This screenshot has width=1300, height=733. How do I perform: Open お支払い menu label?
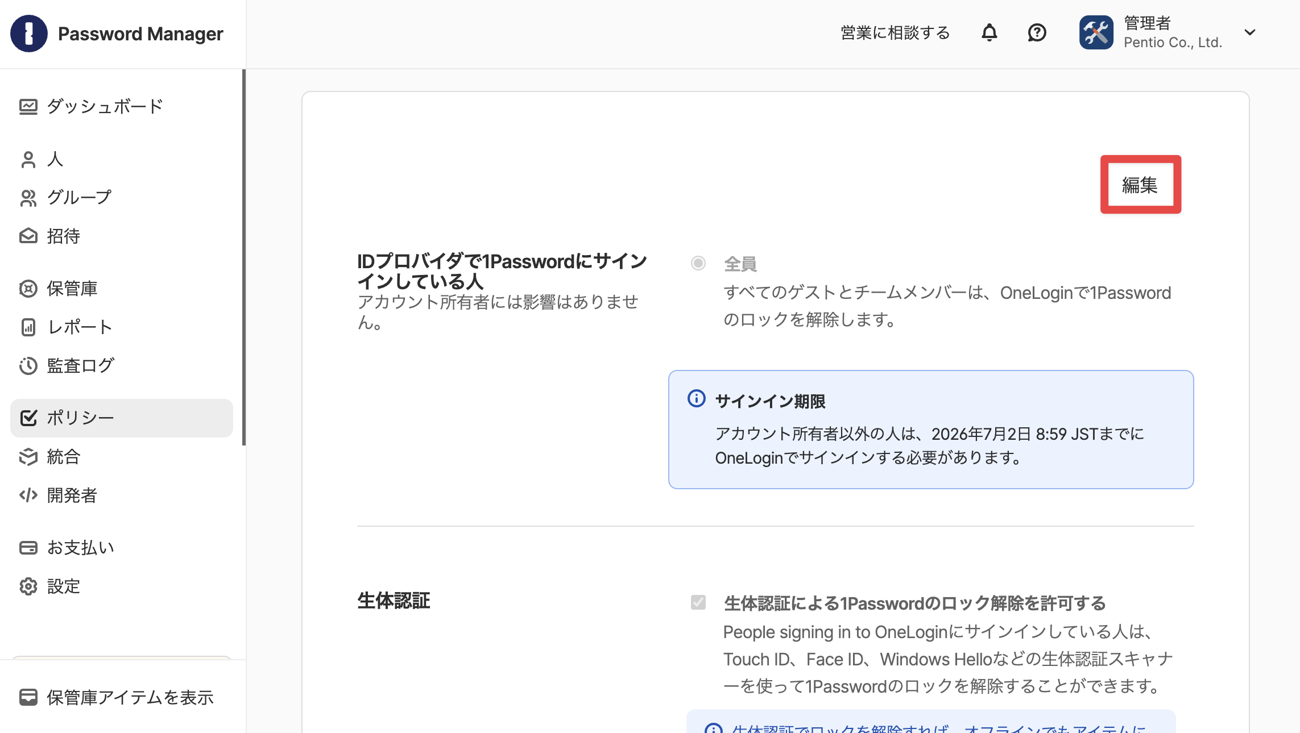click(x=81, y=548)
